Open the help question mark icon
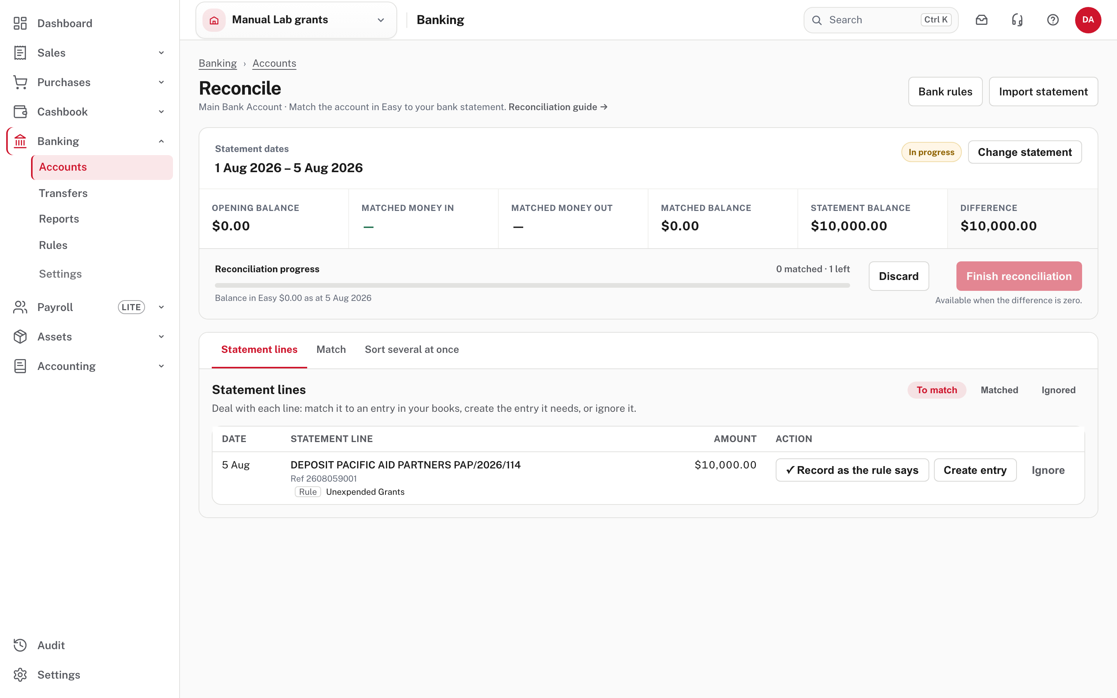Screen dimensions: 1117x698 coord(1053,20)
